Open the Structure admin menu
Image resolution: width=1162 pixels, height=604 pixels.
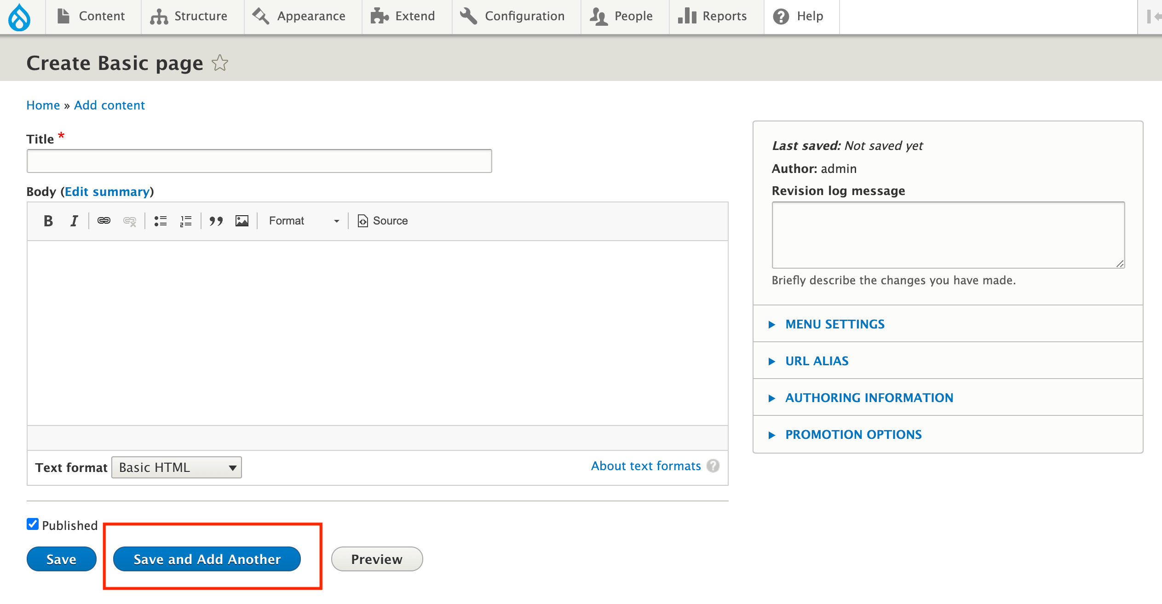point(189,17)
